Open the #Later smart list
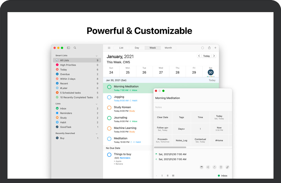Screen dimensions: 281x183 click(x=77, y=88)
